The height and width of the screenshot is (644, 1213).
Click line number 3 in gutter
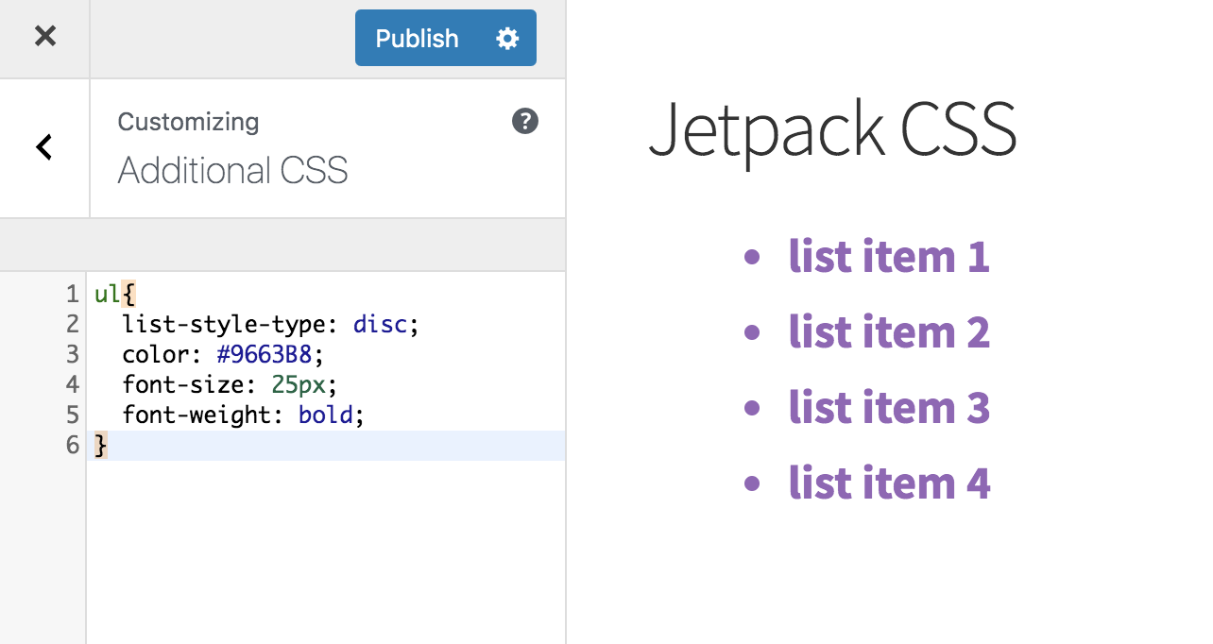(73, 355)
